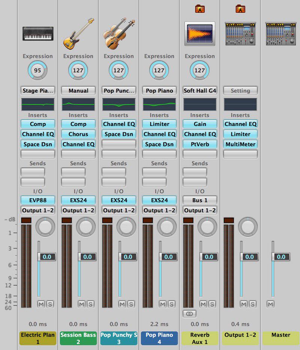This screenshot has width=300, height=350.
Task: Open the EQ thumbnail on Electric Piano
Action: pos(38,104)
